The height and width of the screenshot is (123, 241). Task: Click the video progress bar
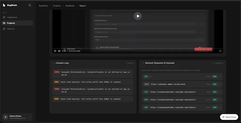tap(138, 48)
